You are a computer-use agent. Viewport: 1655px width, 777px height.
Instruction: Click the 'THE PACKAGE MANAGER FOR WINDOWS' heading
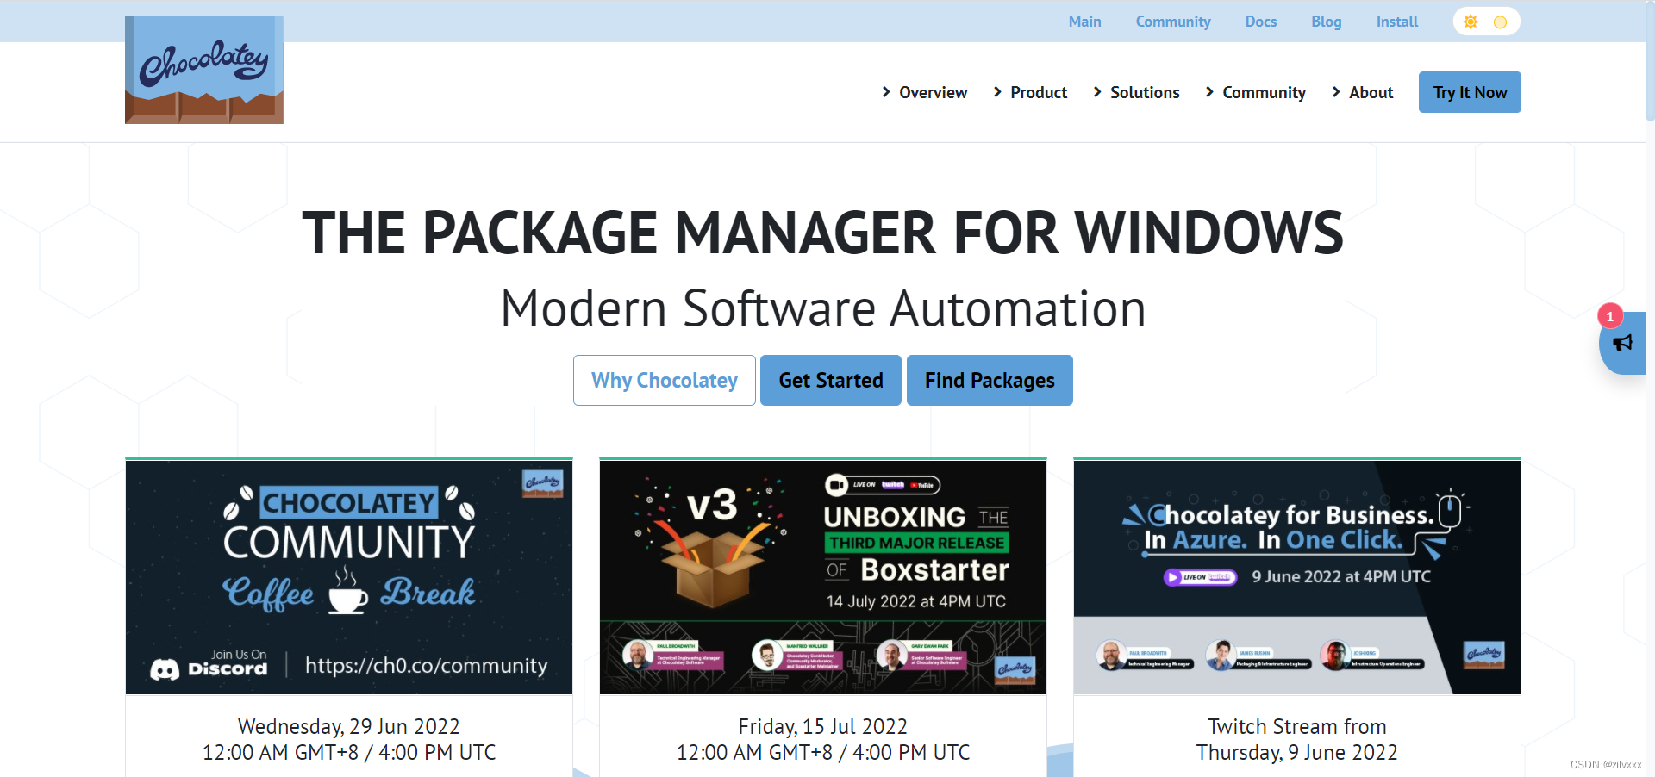click(x=823, y=233)
